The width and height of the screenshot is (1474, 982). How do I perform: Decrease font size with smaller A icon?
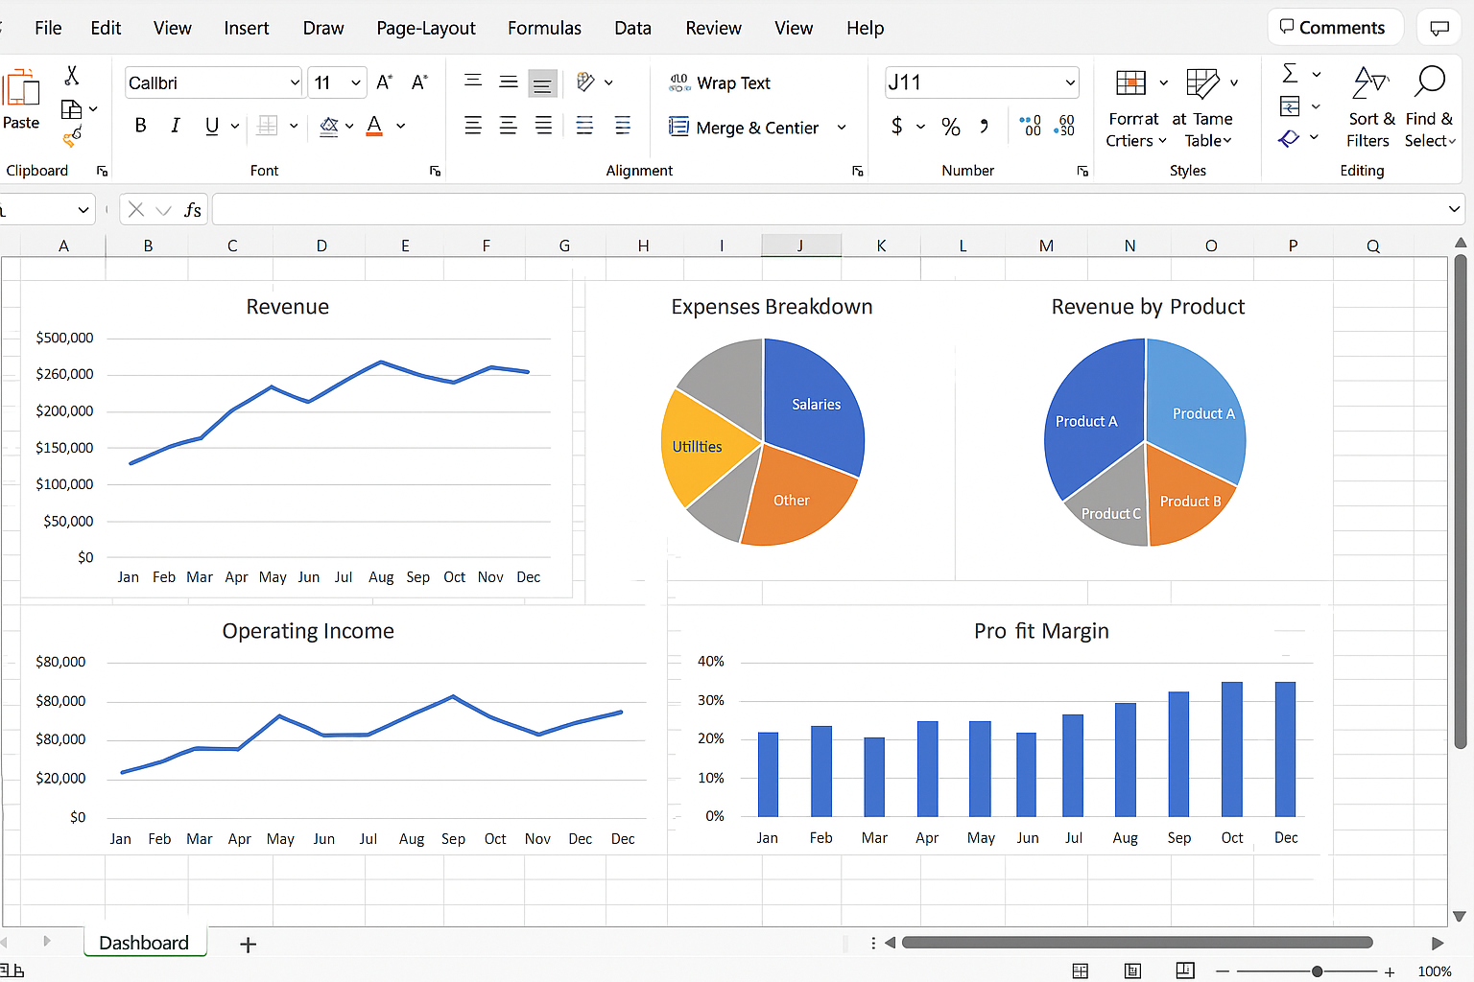(419, 82)
